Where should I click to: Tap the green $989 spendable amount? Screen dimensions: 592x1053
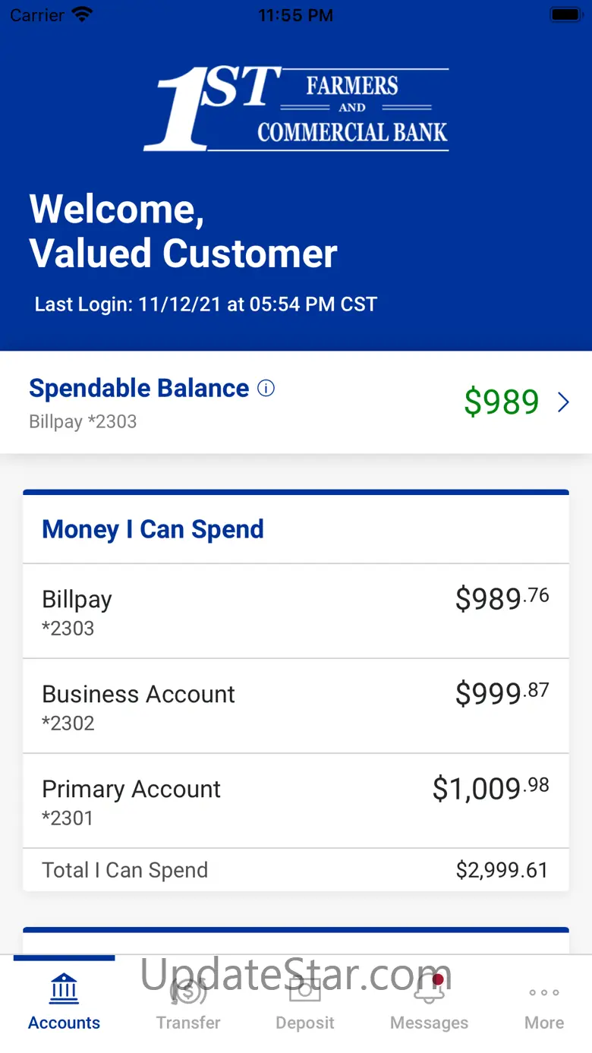(x=502, y=402)
